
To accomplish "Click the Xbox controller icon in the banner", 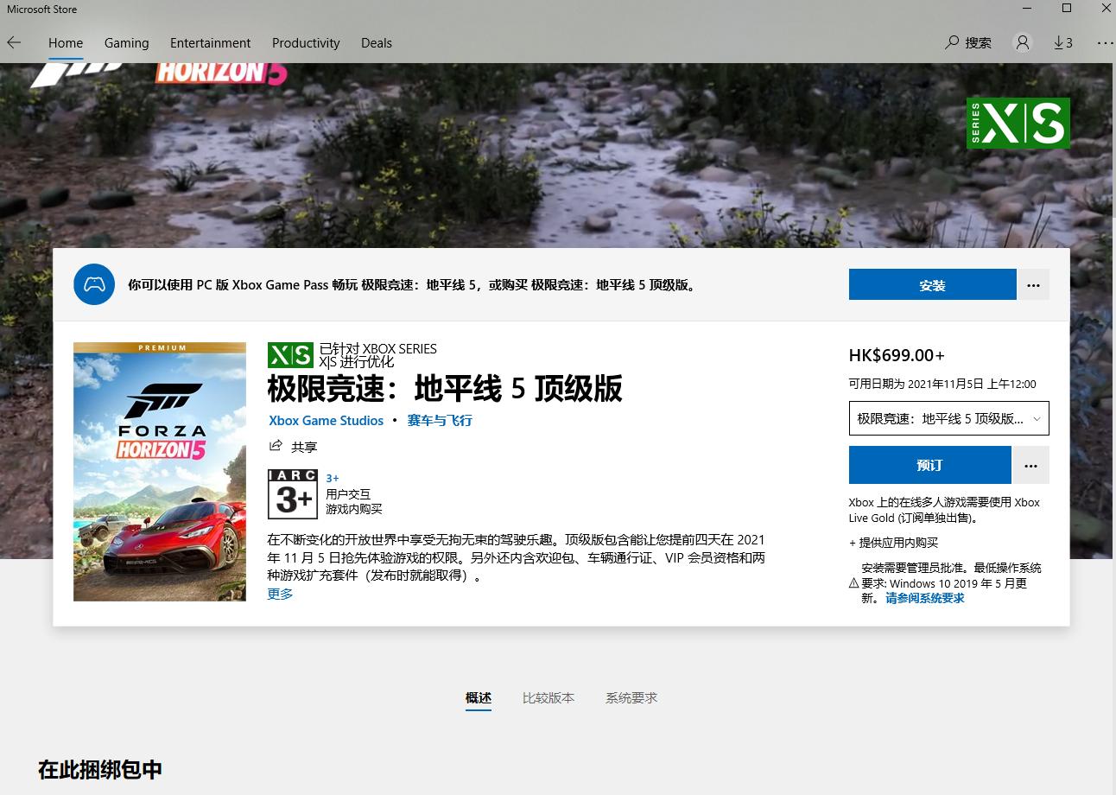I will (94, 284).
